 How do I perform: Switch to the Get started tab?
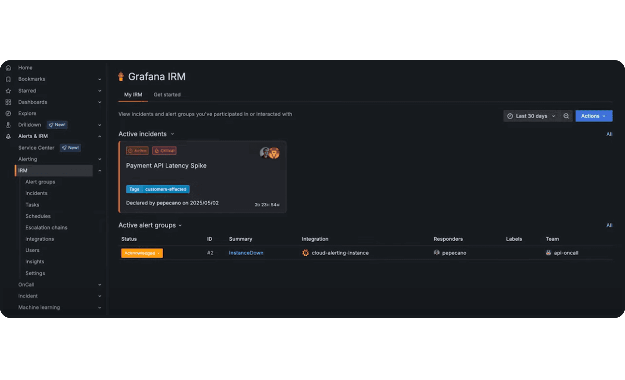(x=167, y=95)
